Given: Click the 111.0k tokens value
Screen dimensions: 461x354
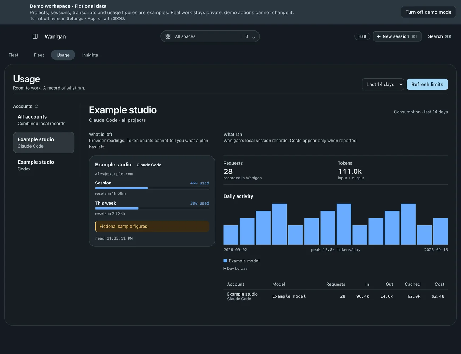Looking at the screenshot, I should pyautogui.click(x=350, y=171).
